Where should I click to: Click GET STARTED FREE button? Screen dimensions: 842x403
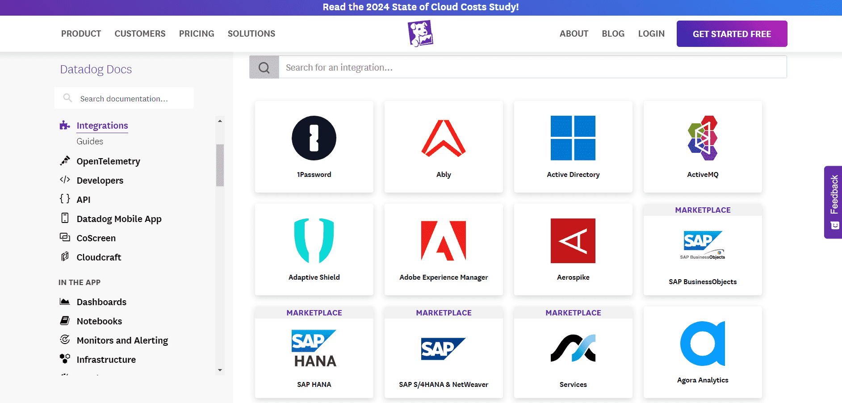point(732,34)
